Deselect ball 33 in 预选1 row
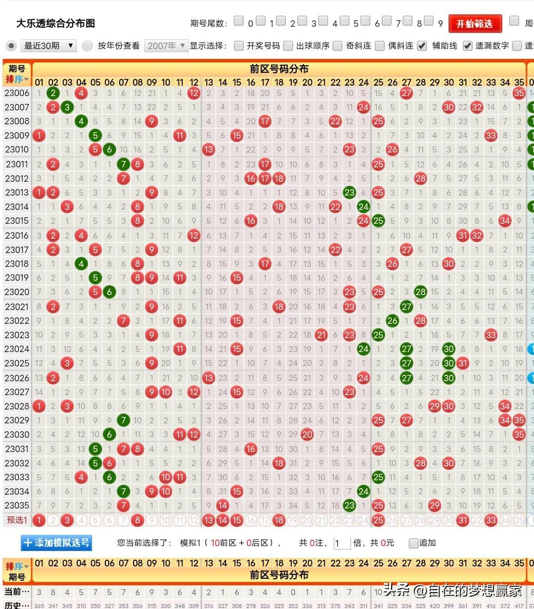The height and width of the screenshot is (609, 534). (x=491, y=520)
